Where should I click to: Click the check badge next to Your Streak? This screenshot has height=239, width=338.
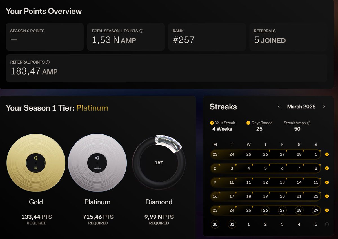click(212, 123)
